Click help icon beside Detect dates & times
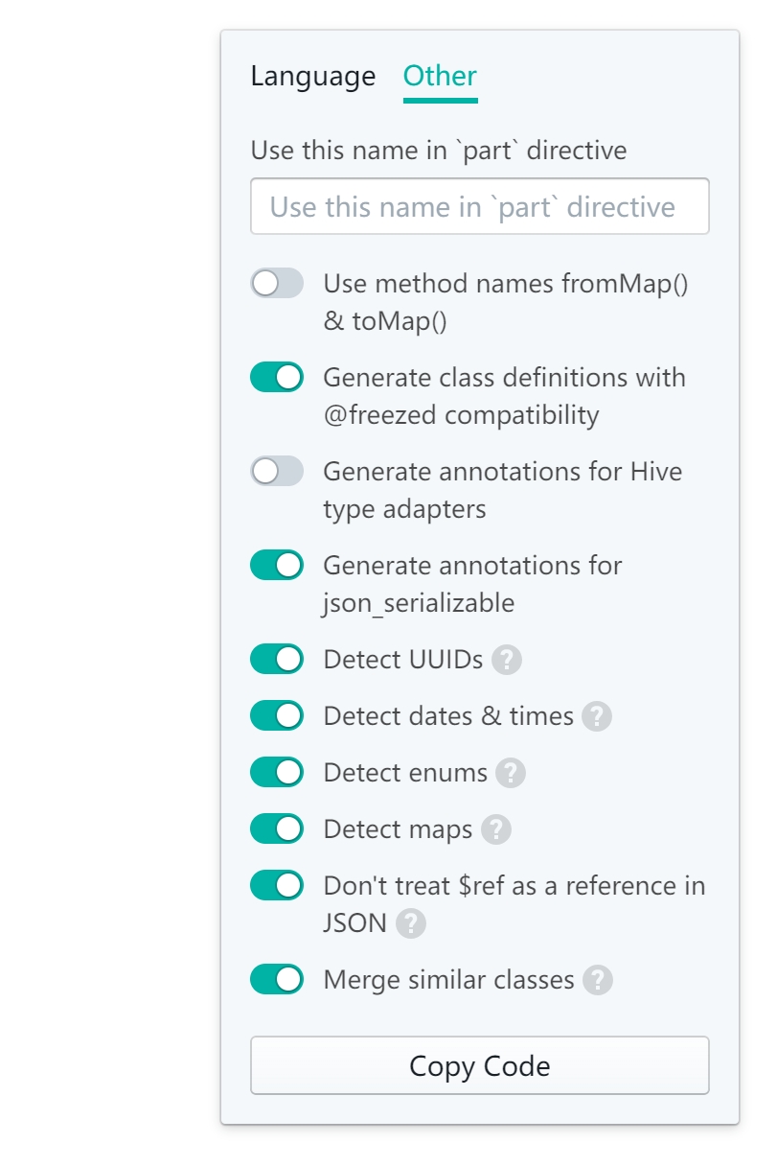 pos(597,716)
